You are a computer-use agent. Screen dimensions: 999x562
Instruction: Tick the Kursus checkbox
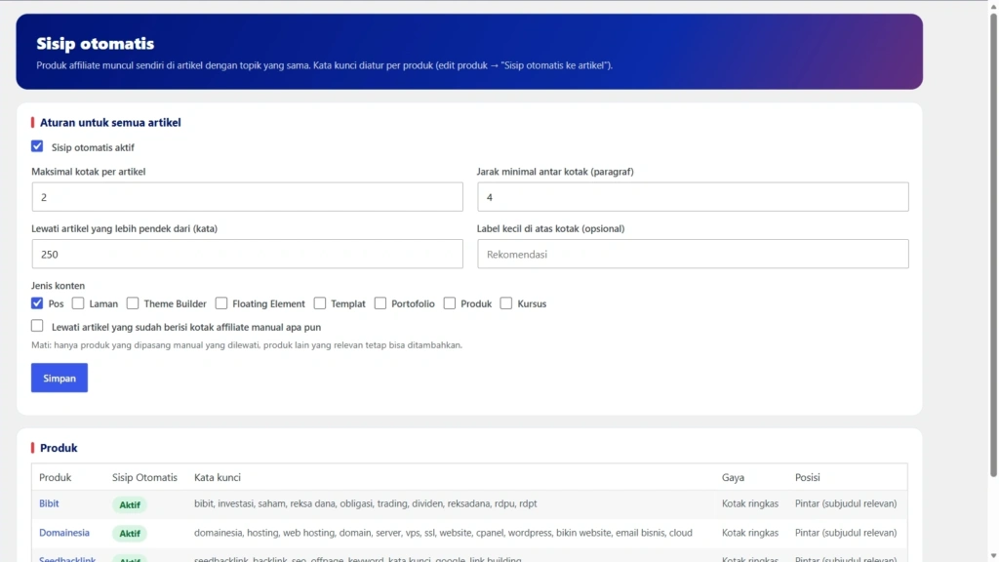click(x=506, y=303)
